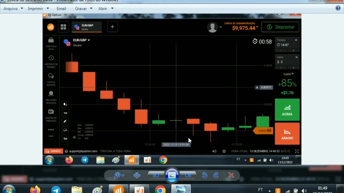This screenshot has width=344, height=193.
Task: Open the Abrir menu
Action: point(106,9)
